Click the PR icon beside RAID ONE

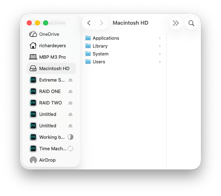tap(33, 92)
